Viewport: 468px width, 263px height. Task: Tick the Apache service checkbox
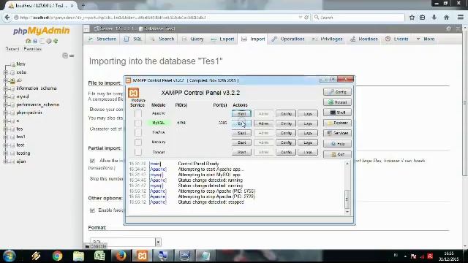[x=138, y=113]
